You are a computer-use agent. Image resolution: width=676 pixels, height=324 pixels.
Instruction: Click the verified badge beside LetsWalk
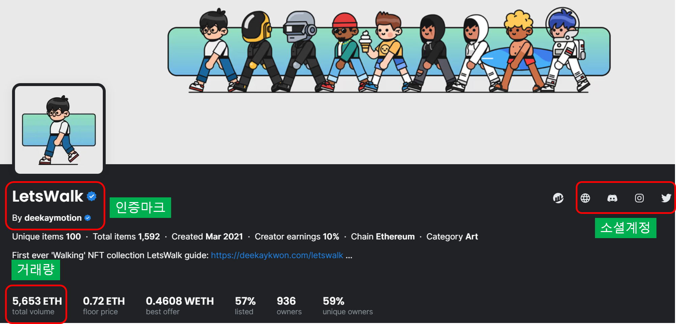(91, 196)
